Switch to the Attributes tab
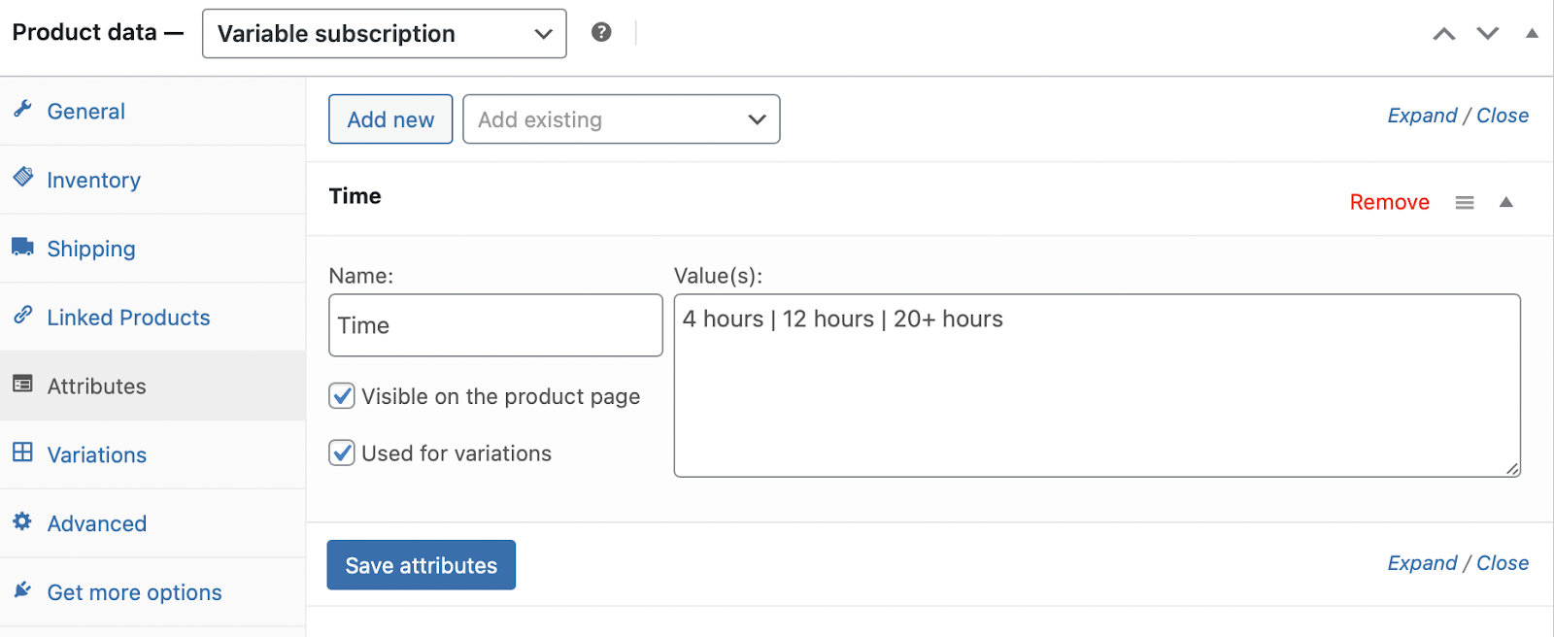 [x=96, y=386]
